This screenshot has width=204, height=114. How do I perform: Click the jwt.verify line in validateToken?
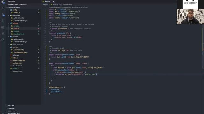[78, 68]
